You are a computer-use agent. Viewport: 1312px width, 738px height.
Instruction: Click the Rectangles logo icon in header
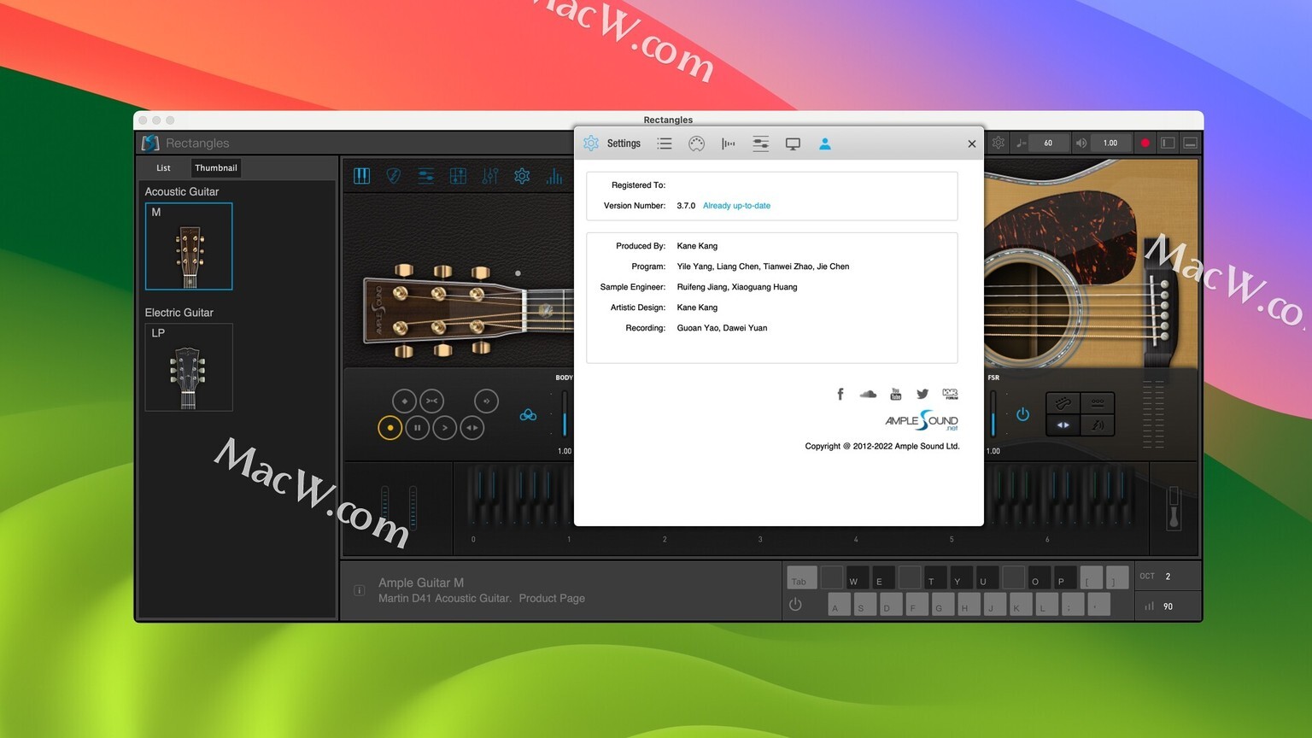tap(150, 143)
